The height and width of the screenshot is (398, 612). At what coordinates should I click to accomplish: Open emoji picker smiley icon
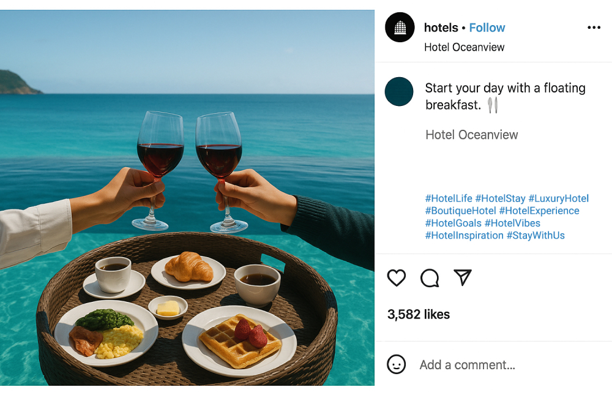[397, 365]
